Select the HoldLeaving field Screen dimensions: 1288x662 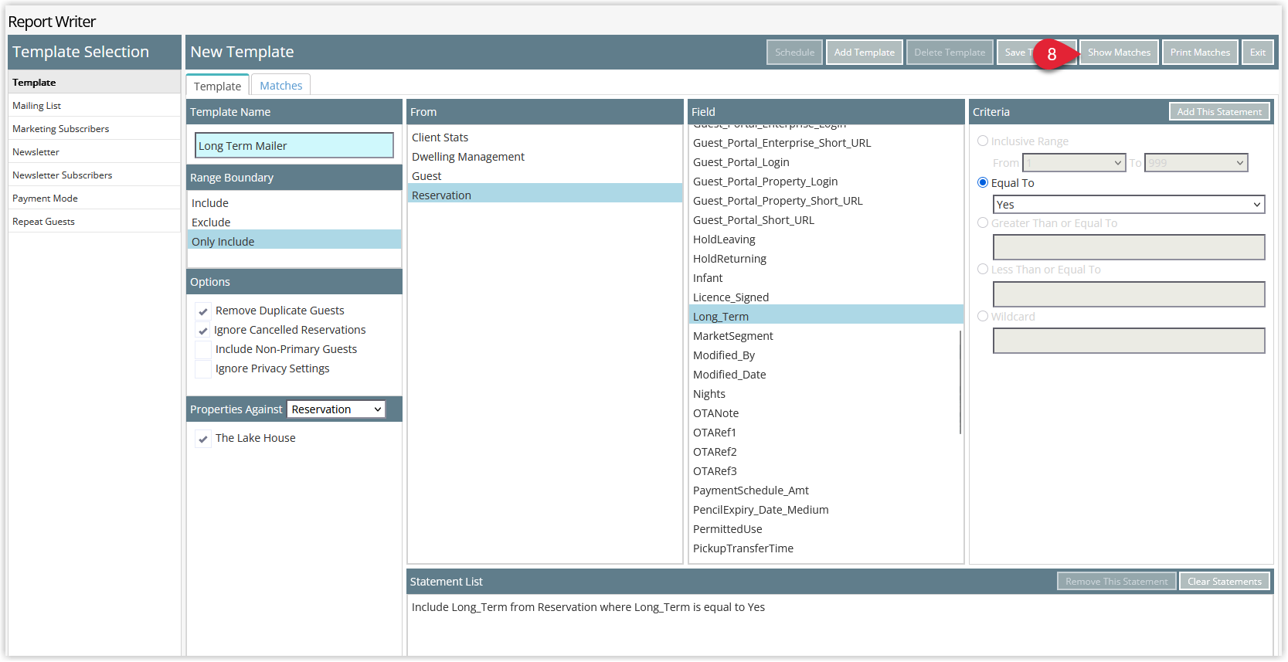(x=825, y=239)
